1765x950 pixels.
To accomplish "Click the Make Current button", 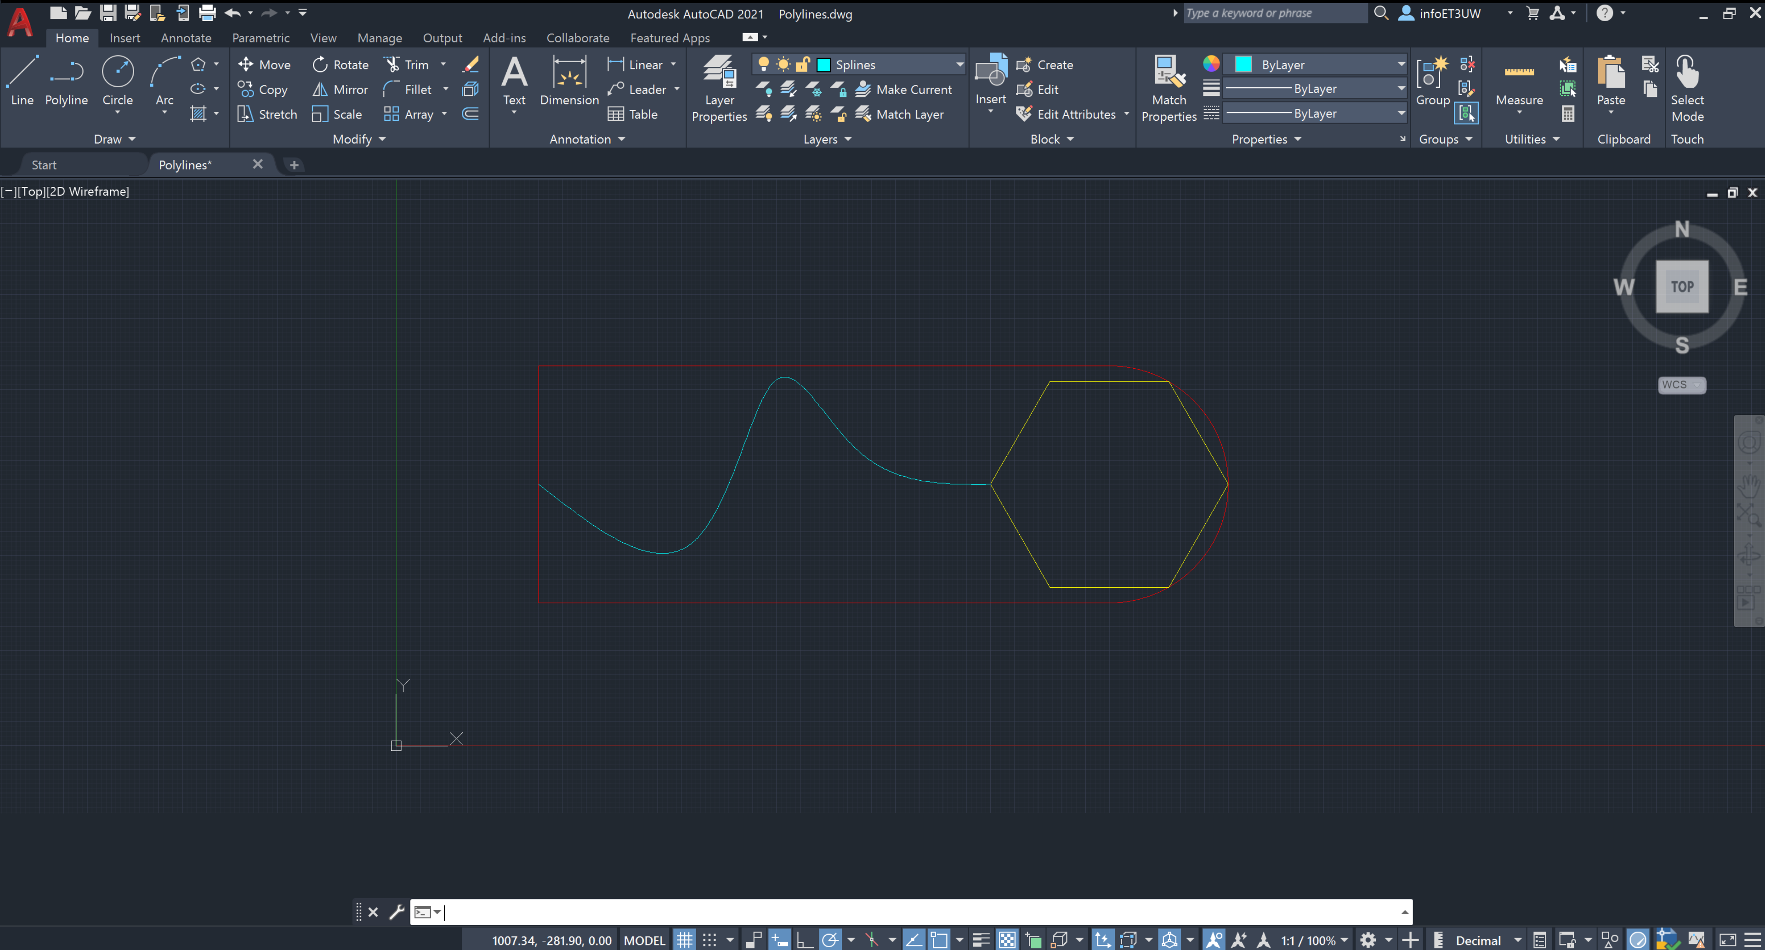I will [x=905, y=89].
